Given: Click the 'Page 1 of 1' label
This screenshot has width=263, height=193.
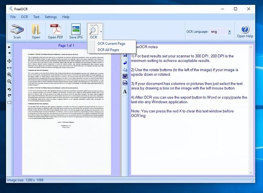Looking at the screenshot, I should pyautogui.click(x=66, y=45).
